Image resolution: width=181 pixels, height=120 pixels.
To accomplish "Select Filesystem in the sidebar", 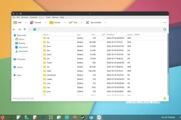I will tap(20, 59).
